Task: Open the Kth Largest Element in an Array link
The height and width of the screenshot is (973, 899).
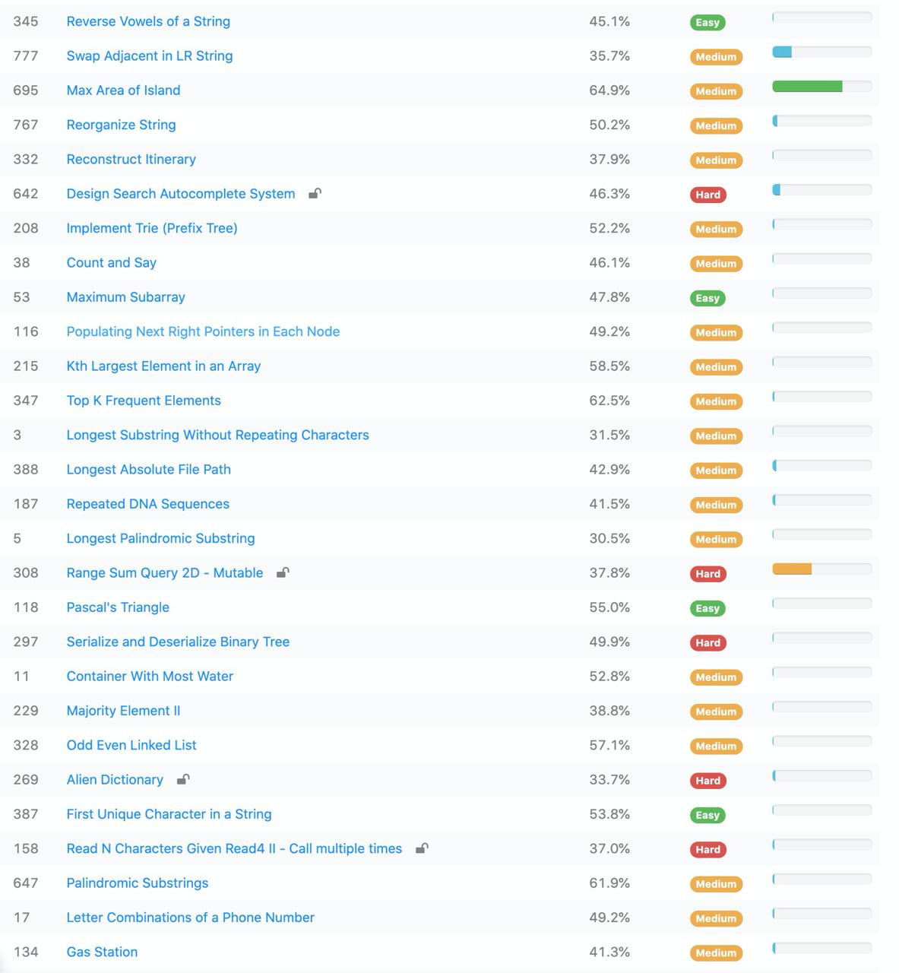Action: pyautogui.click(x=163, y=366)
